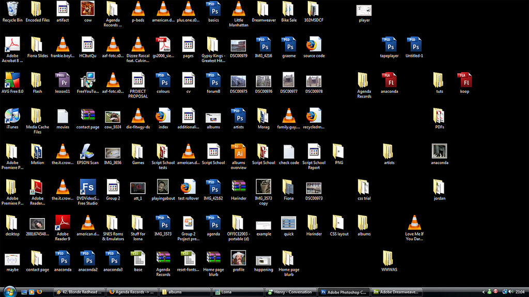Select the Untitled-1 Photoshop file
This screenshot has height=297, width=529.
pos(414,44)
